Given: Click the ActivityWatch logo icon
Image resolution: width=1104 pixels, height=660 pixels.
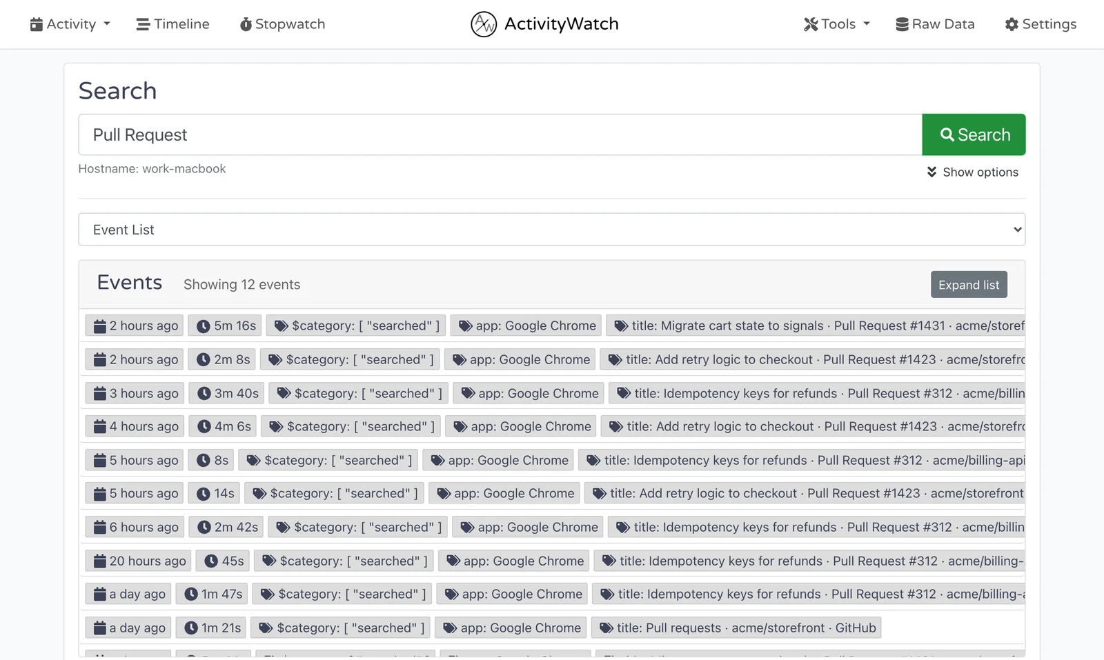Looking at the screenshot, I should tap(484, 24).
